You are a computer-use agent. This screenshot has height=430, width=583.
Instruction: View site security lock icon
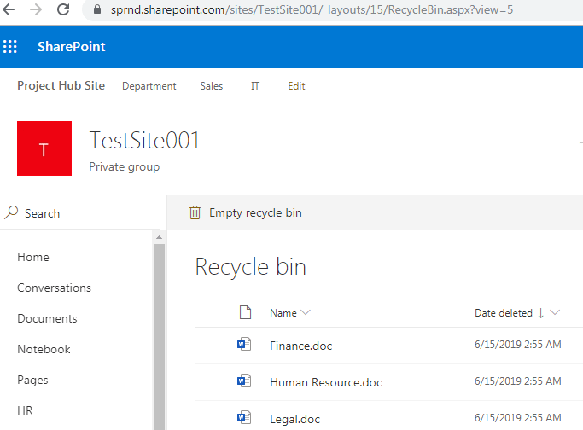click(x=97, y=9)
